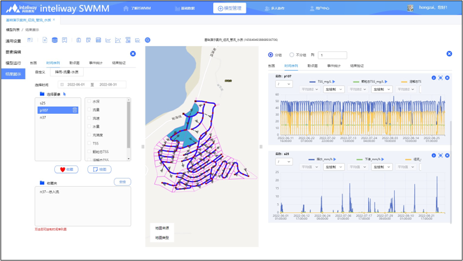
Task: Click the 绘图 plot button
Action: (99, 169)
